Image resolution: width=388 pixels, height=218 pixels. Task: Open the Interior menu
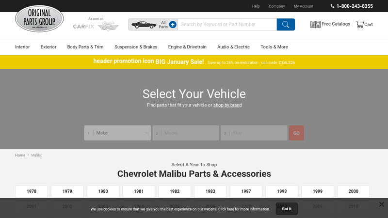pos(22,47)
